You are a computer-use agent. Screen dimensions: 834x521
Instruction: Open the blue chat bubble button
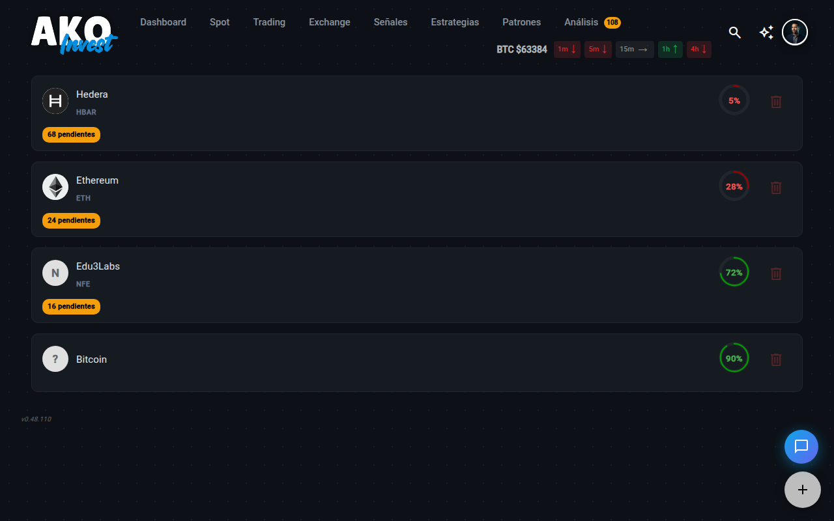[801, 447]
